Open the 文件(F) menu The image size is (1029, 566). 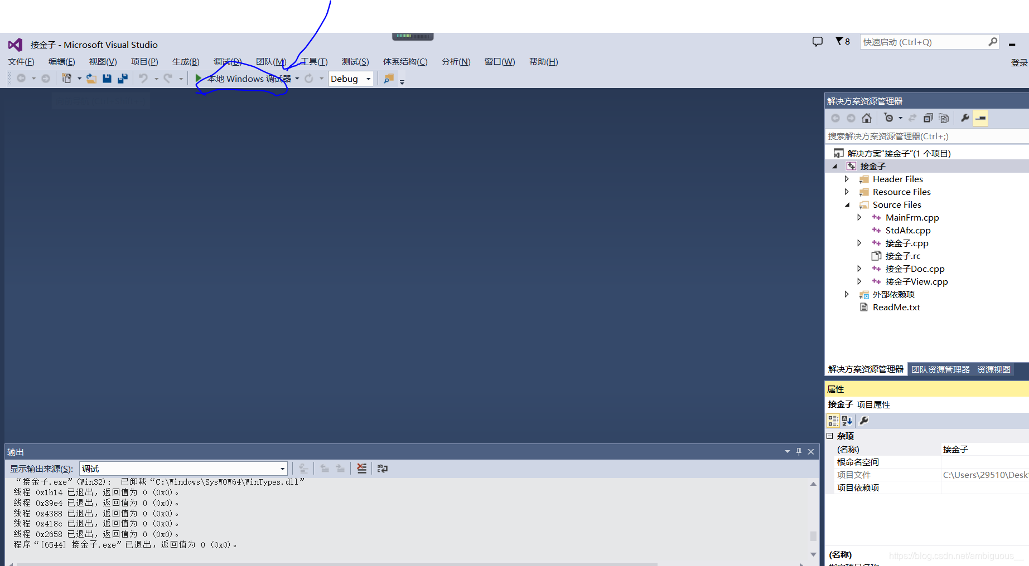[x=21, y=61]
